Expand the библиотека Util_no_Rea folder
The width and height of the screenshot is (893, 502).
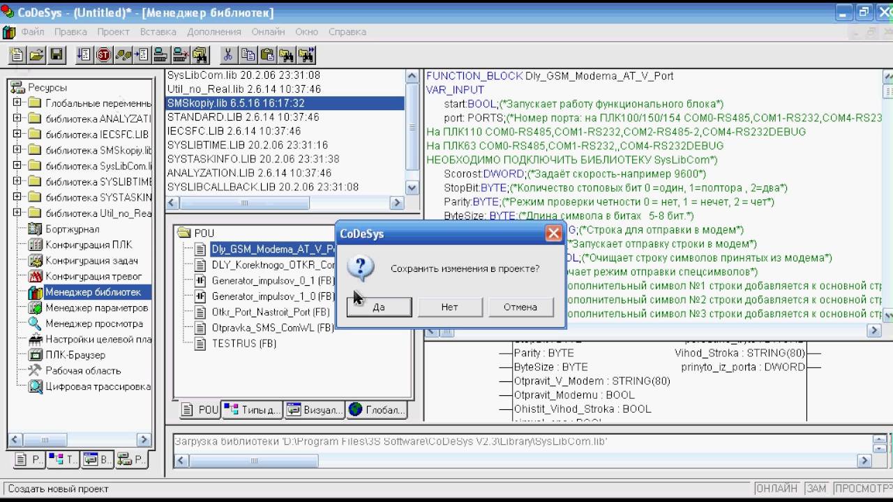click(x=17, y=213)
